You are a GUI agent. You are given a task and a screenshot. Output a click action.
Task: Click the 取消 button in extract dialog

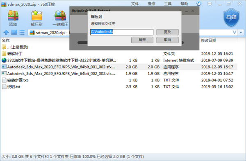167,40
